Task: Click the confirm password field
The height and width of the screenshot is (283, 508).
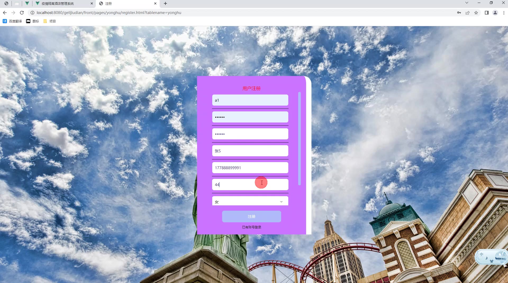Action: (x=250, y=134)
